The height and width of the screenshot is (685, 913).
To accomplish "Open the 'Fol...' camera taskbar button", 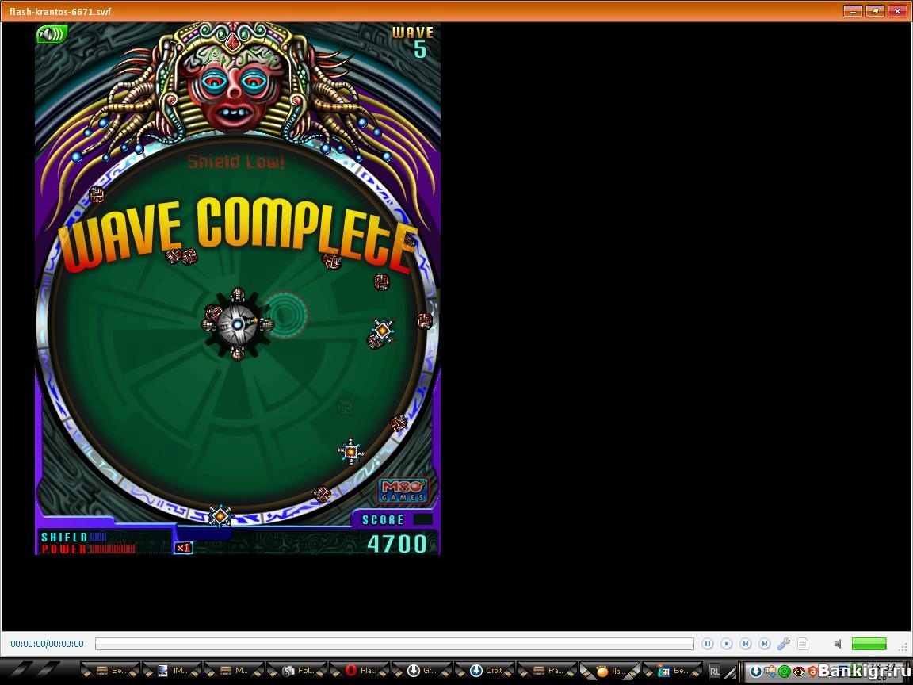I will pyautogui.click(x=297, y=671).
